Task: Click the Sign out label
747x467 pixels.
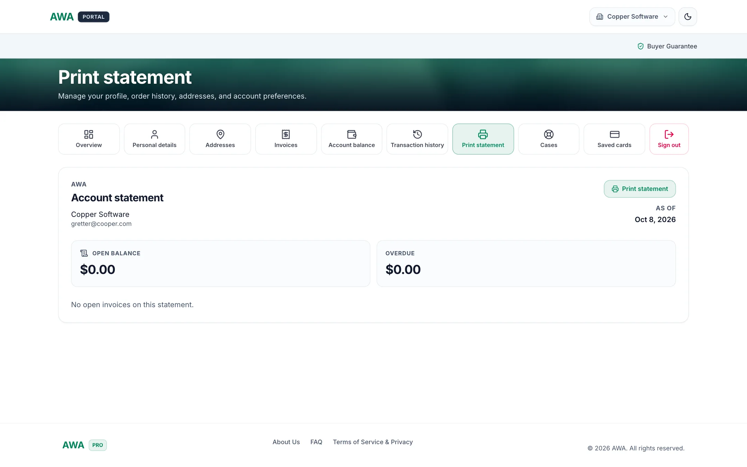Action: tap(669, 145)
